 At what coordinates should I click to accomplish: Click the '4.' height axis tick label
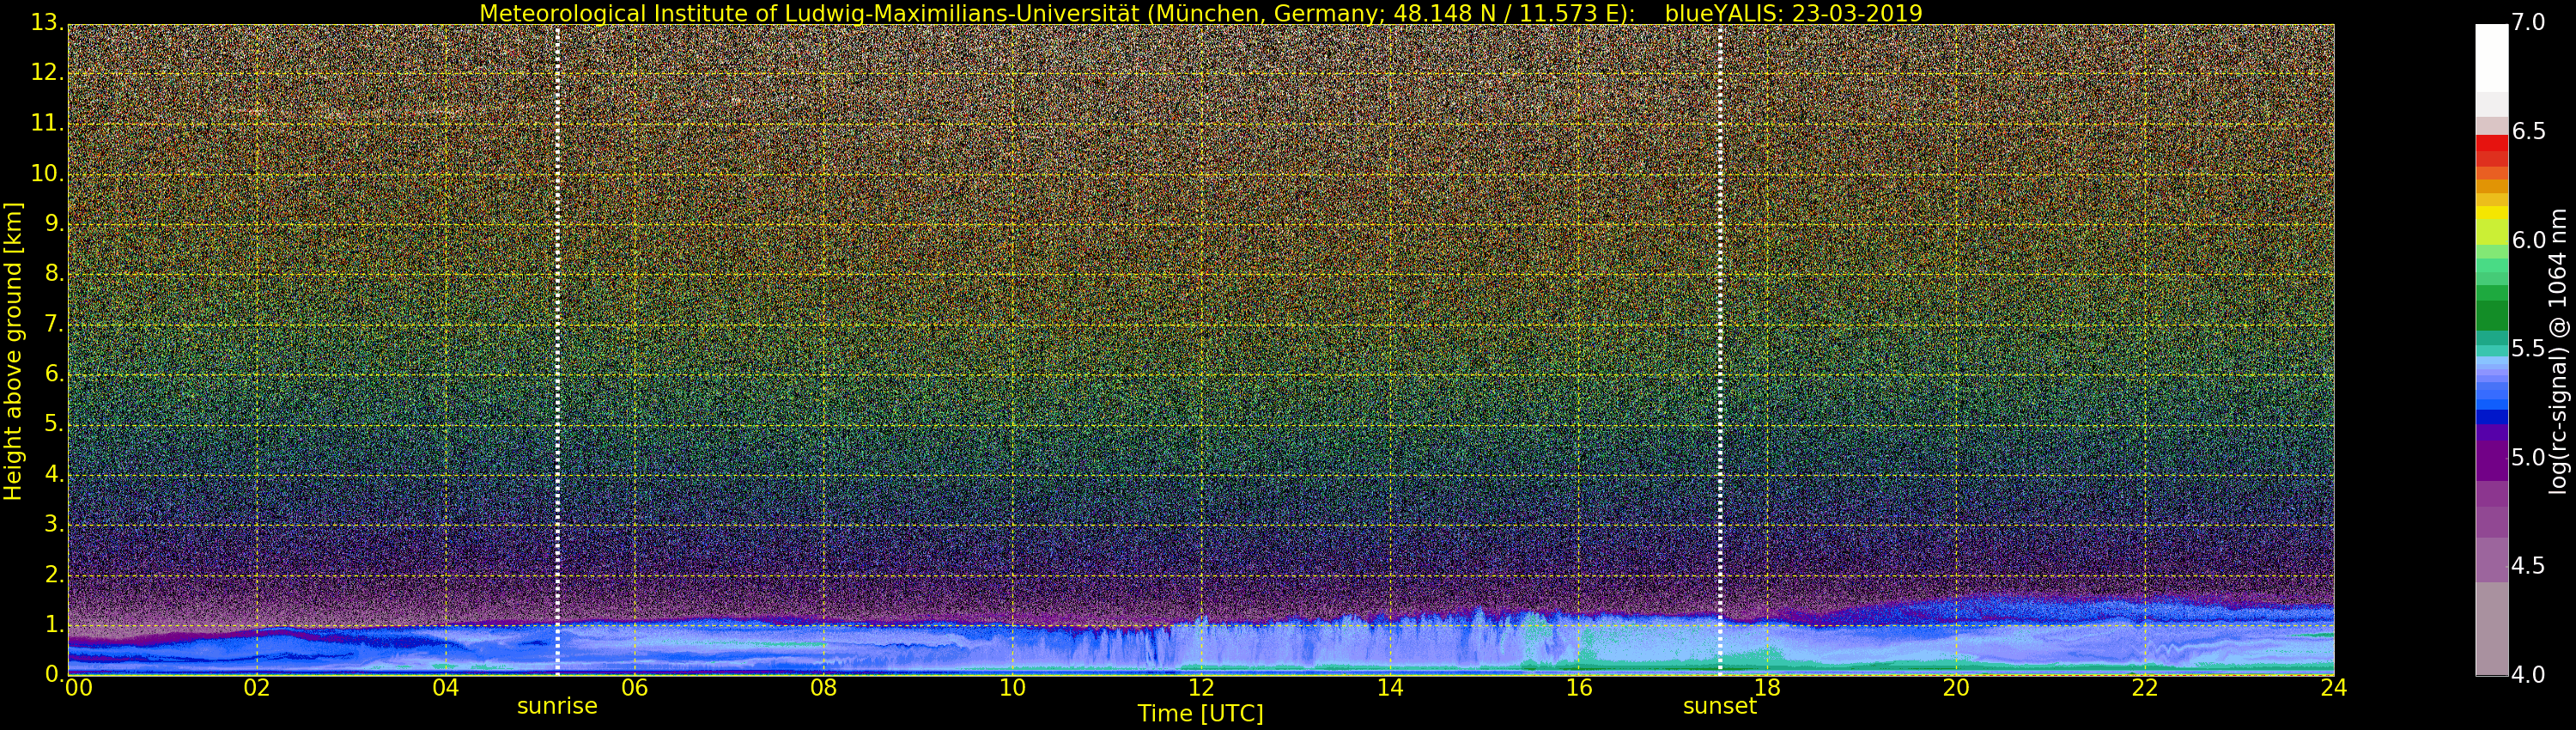tap(54, 474)
